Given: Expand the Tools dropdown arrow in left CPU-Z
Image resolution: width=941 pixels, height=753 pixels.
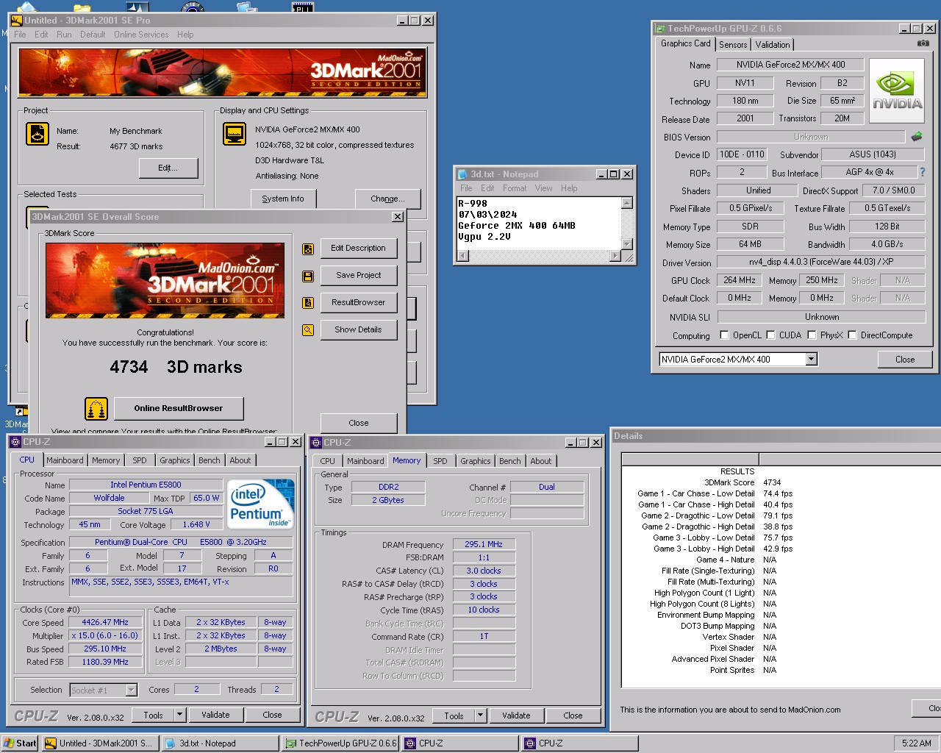Looking at the screenshot, I should [x=179, y=715].
